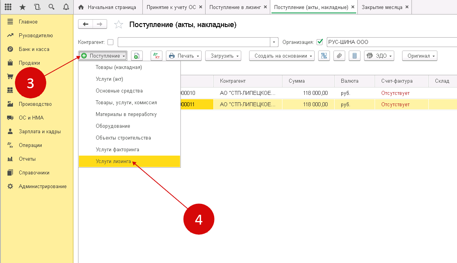Image resolution: width=457 pixels, height=263 pixels.
Task: Switch to Начальная страница tab
Action: coord(107,7)
